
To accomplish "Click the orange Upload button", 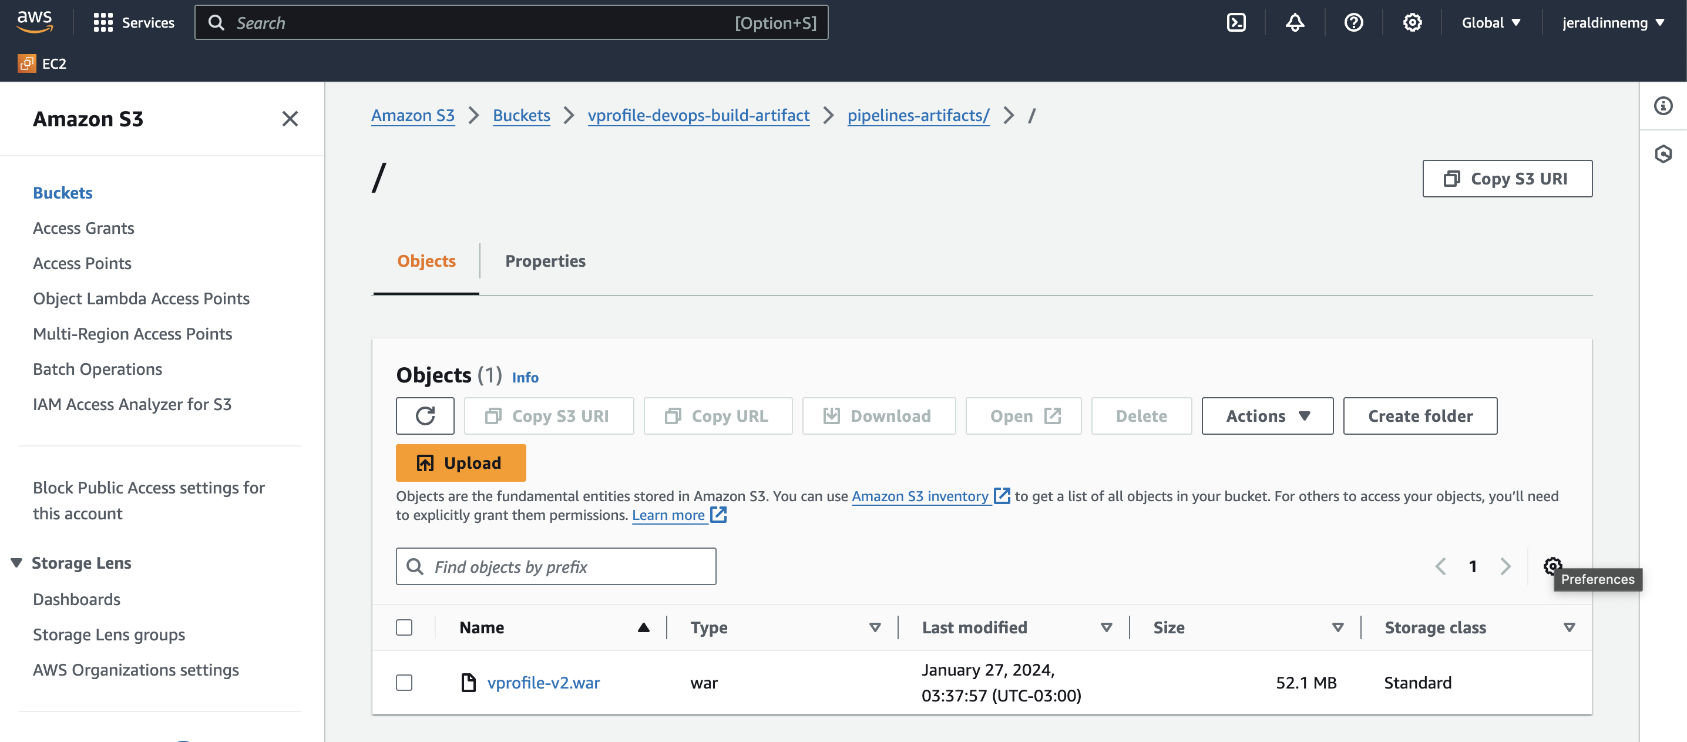I will pos(461,463).
